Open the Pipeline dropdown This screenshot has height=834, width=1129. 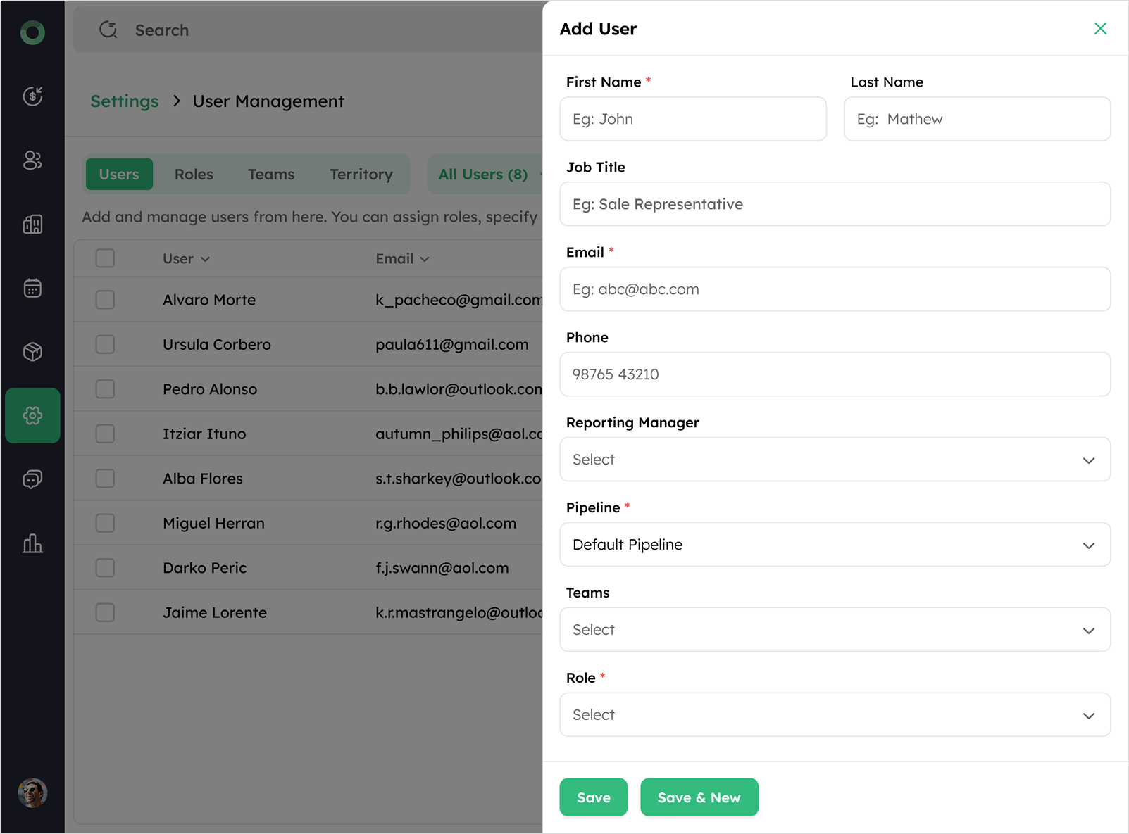[835, 545]
